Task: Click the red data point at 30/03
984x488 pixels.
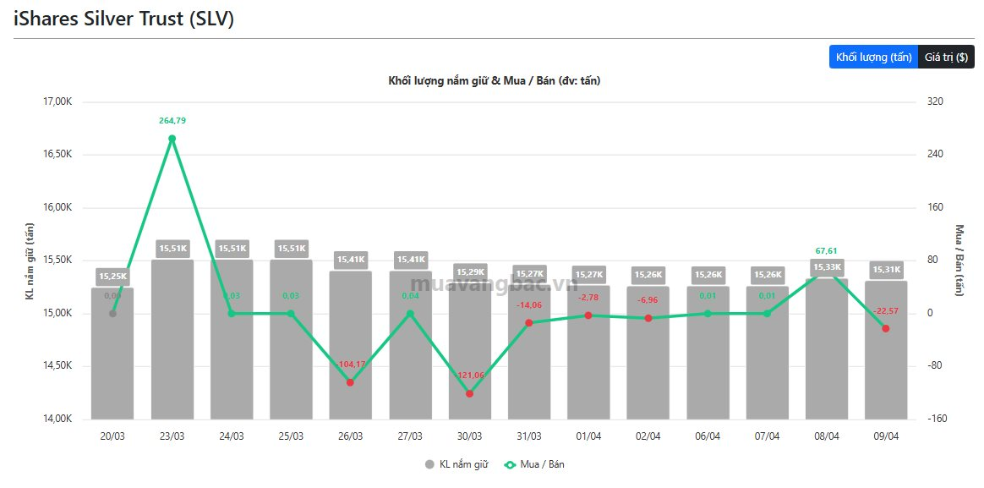Action: 469,393
